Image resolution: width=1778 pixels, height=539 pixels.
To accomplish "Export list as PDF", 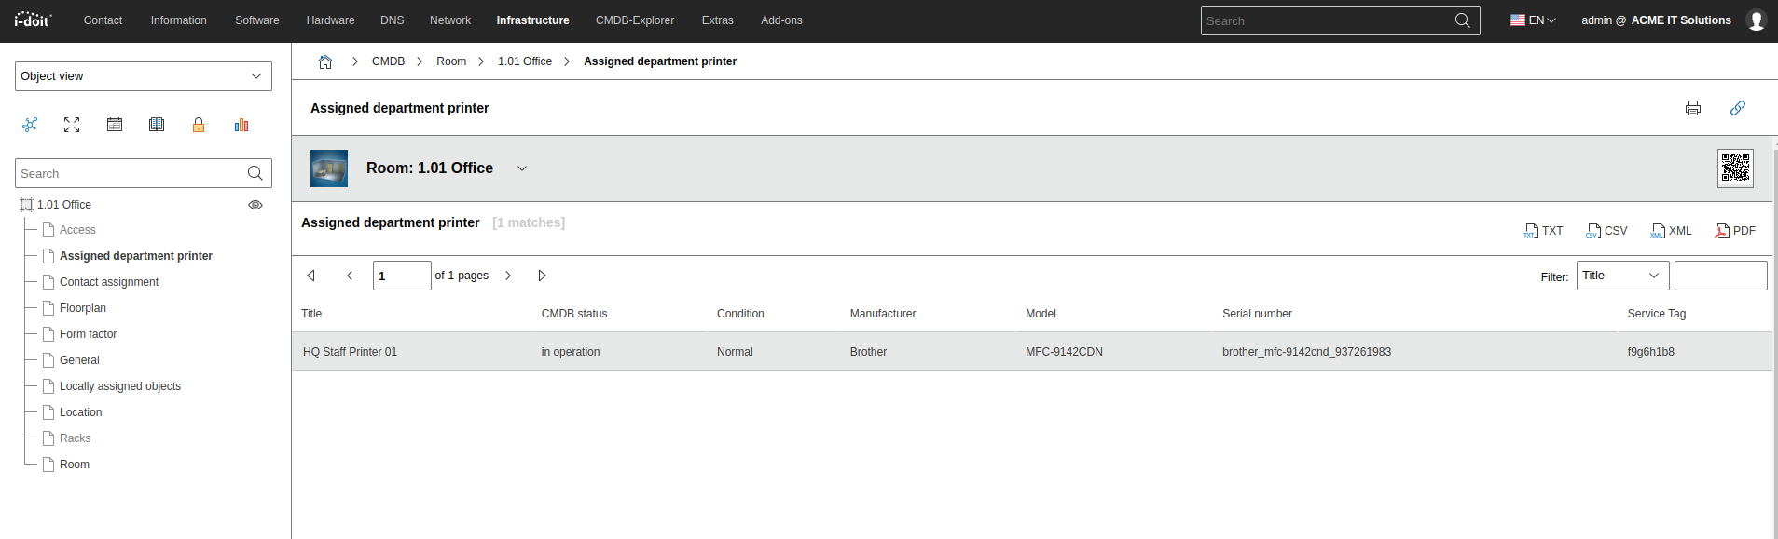I will coord(1735,231).
